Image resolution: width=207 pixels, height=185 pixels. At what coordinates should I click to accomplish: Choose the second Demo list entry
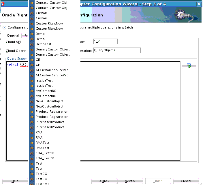pyautogui.click(x=40, y=39)
